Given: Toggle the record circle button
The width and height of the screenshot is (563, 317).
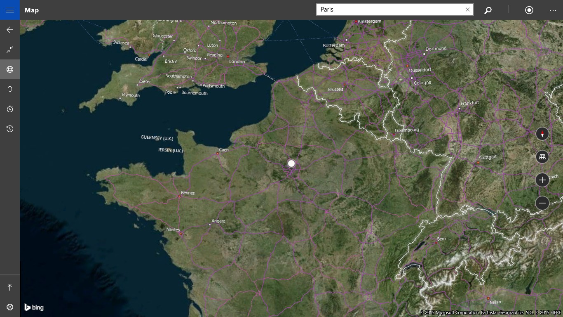Looking at the screenshot, I should tap(529, 10).
